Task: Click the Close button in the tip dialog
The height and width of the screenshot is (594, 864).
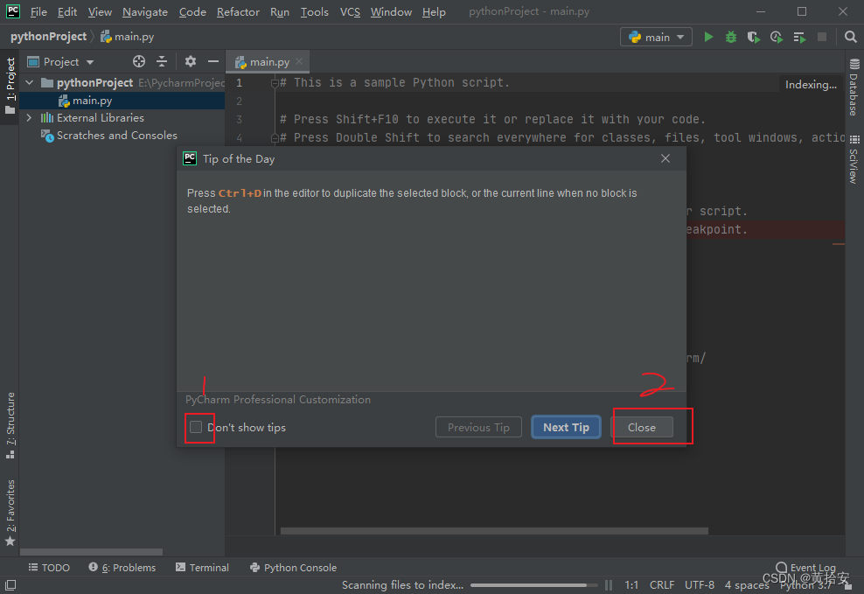Action: pyautogui.click(x=641, y=427)
